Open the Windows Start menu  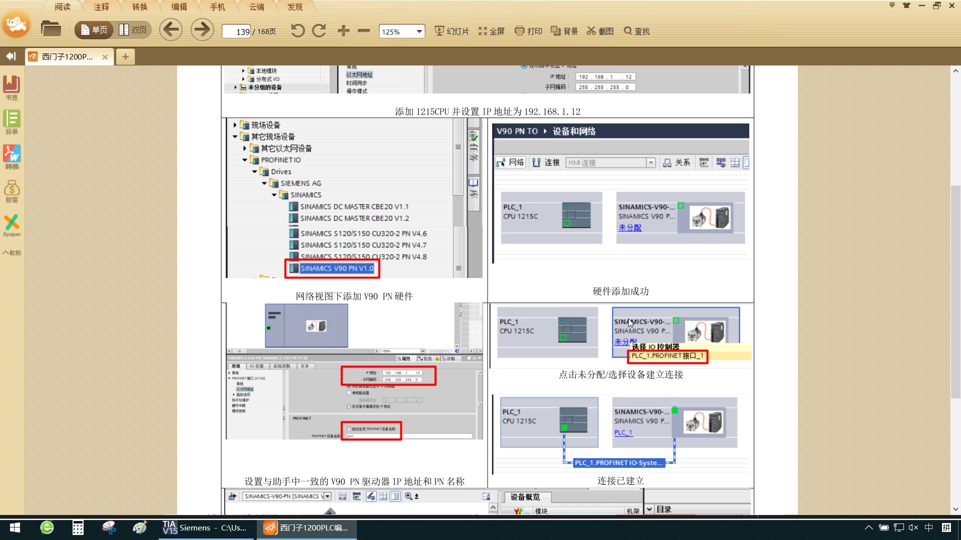click(15, 527)
